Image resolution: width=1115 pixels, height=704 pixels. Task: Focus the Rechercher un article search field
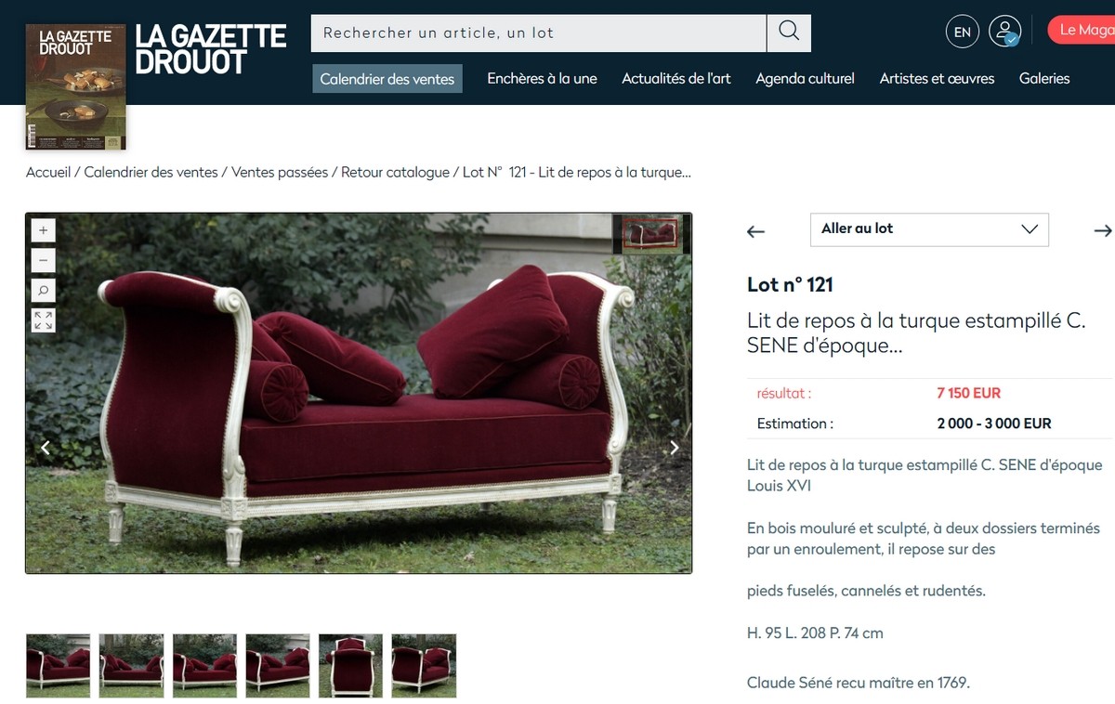point(539,33)
